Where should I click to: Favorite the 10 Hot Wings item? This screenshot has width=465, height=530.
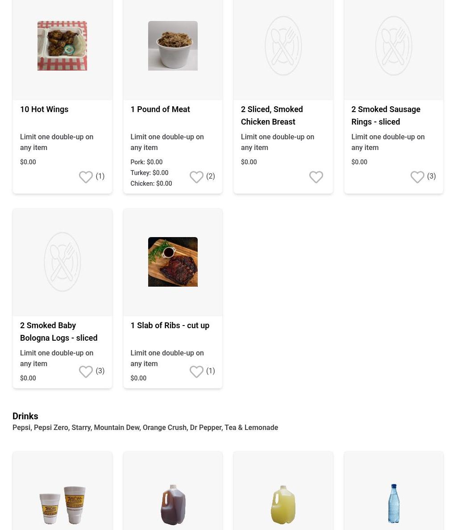point(86,177)
